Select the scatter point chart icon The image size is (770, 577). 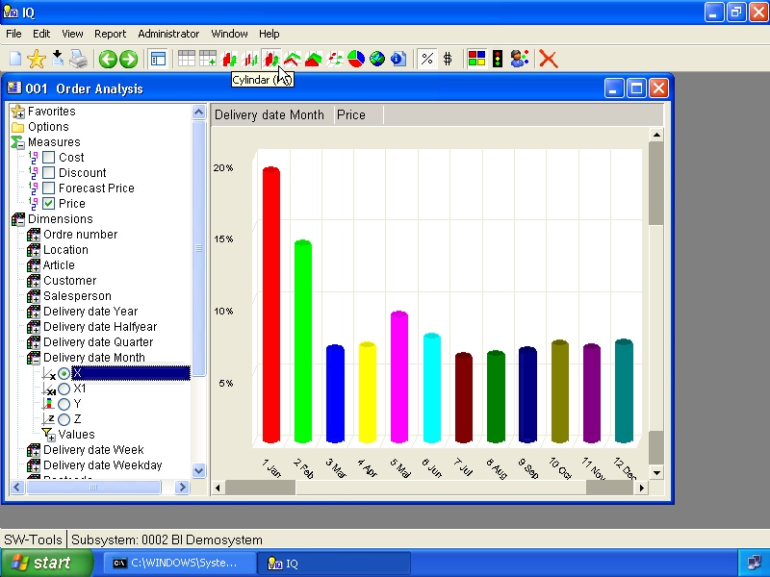point(334,60)
